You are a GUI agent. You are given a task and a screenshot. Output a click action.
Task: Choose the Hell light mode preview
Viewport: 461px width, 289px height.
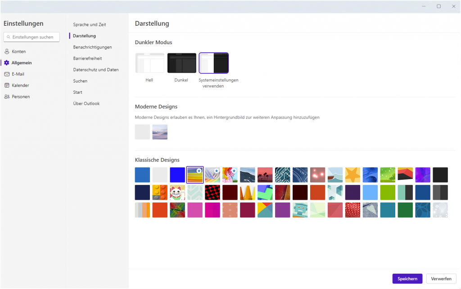(x=149, y=63)
